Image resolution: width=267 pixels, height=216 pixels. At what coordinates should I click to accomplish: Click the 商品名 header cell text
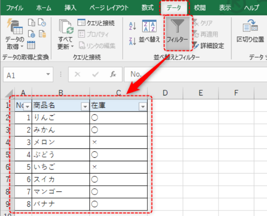point(44,106)
